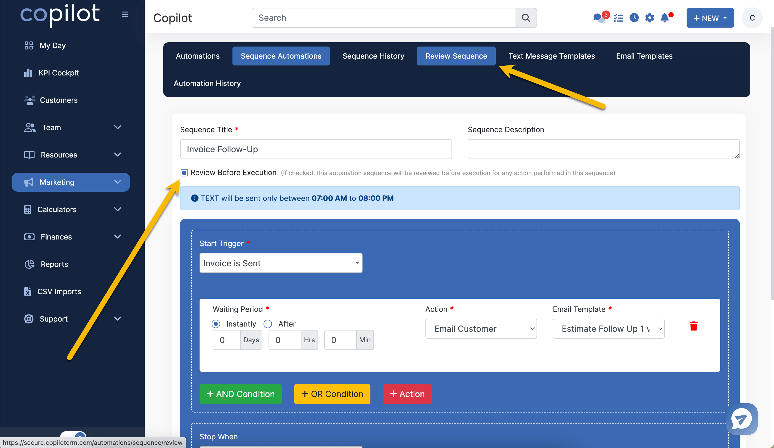Open the My Day grid icon
Image resolution: width=774 pixels, height=448 pixels.
pos(28,45)
